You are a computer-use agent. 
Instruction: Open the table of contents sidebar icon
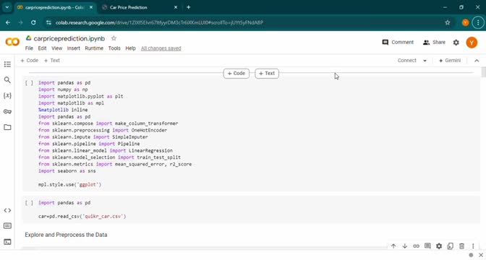coord(7,64)
